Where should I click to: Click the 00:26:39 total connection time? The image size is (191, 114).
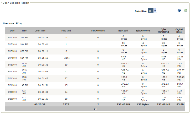point(40,104)
